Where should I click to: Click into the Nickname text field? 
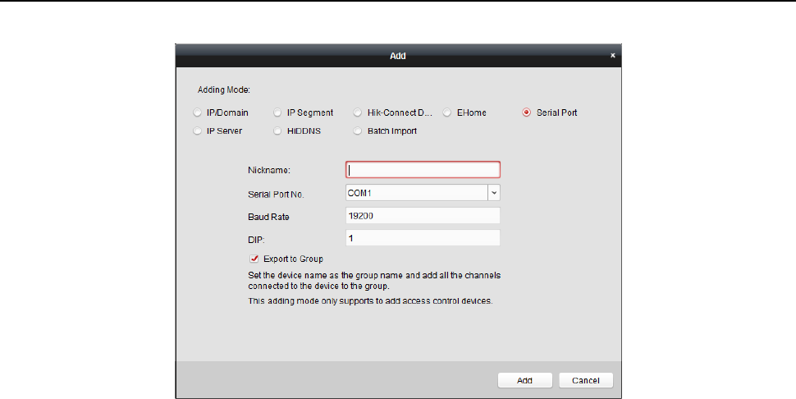pos(423,170)
